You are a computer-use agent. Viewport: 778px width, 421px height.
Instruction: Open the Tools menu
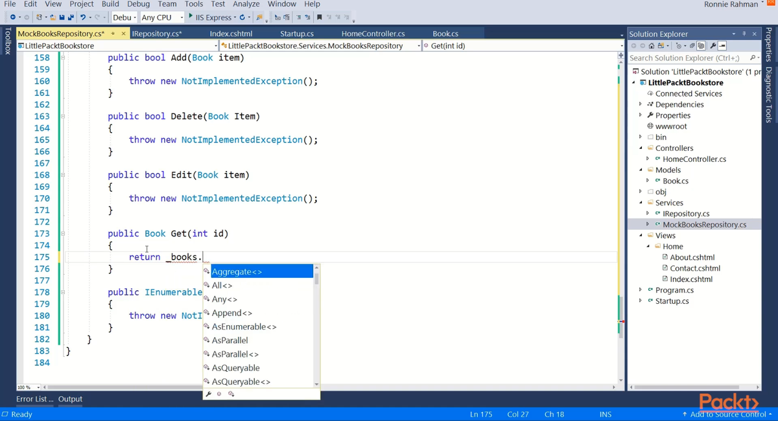(194, 4)
